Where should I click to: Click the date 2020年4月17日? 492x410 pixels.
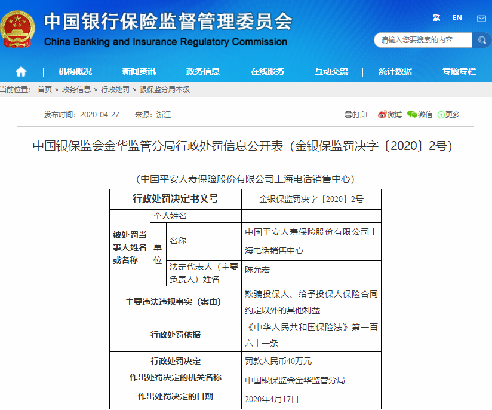tap(272, 399)
